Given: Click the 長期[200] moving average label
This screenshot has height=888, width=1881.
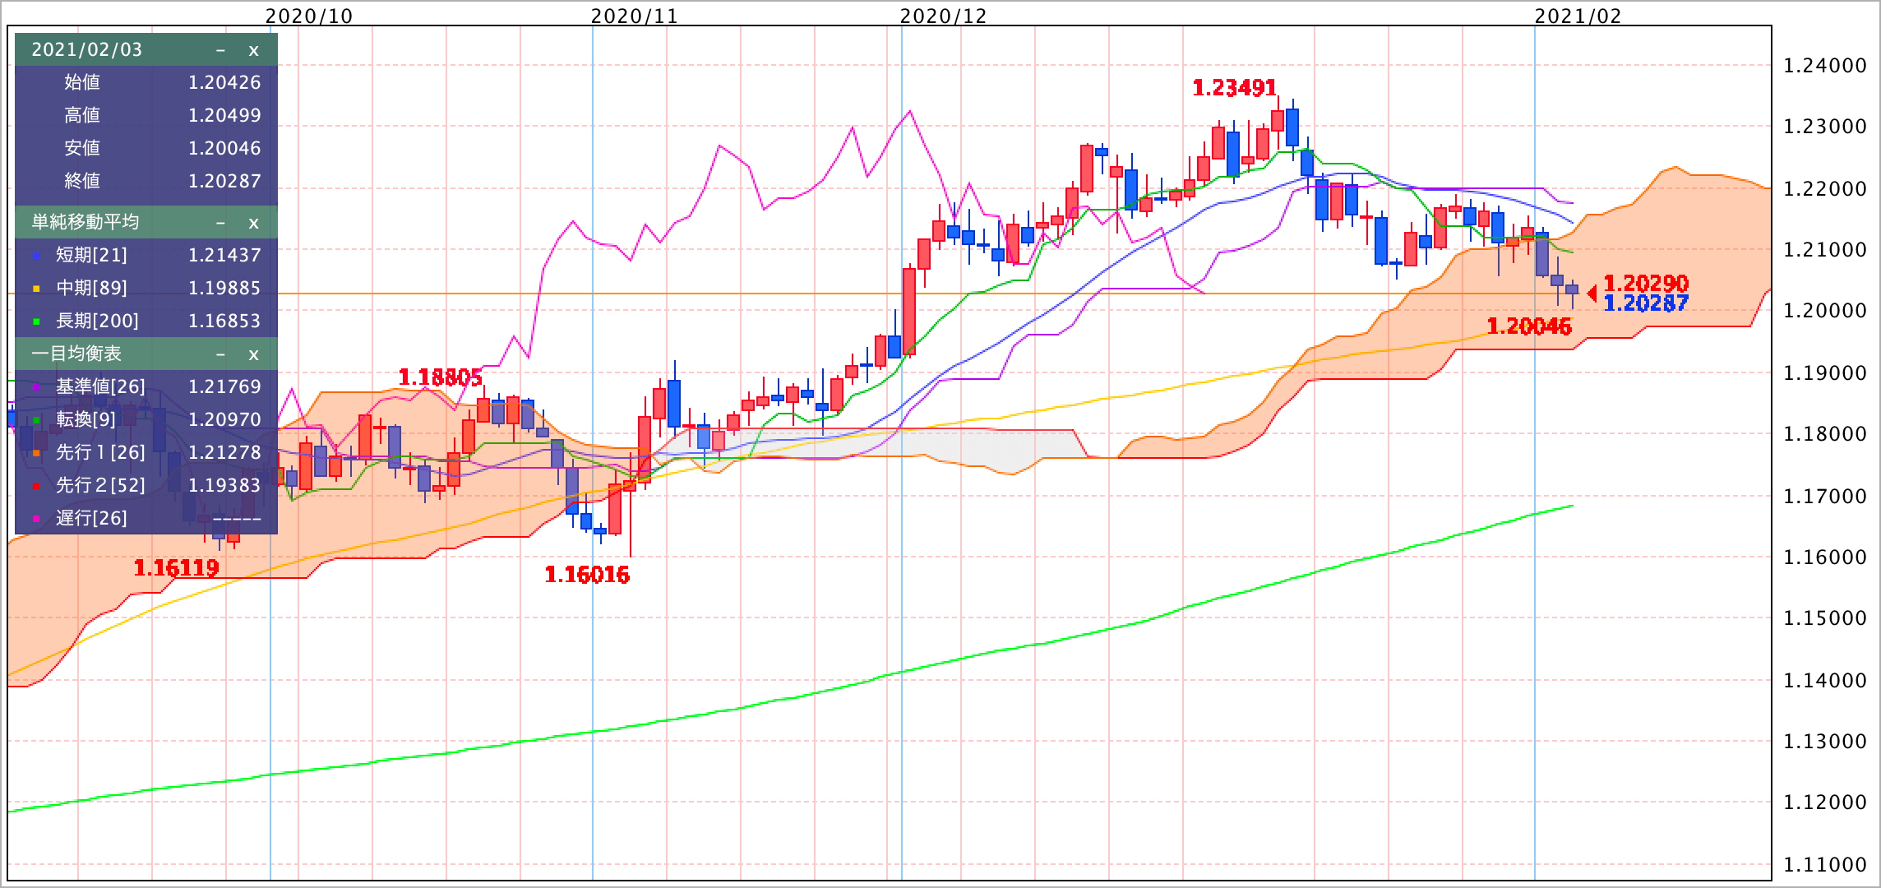Looking at the screenshot, I should tap(97, 321).
